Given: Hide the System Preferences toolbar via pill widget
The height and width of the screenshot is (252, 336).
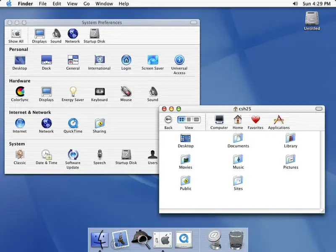Looking at the screenshot, I should (193, 22).
